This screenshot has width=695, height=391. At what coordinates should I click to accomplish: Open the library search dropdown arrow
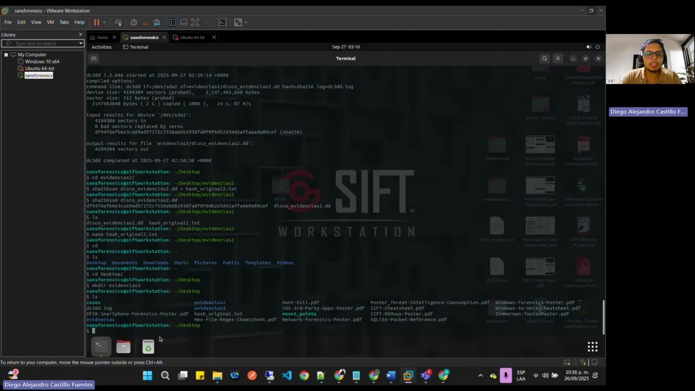(80, 43)
